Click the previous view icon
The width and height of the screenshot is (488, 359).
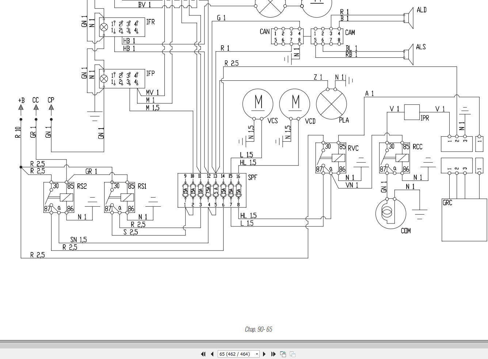[x=283, y=354]
